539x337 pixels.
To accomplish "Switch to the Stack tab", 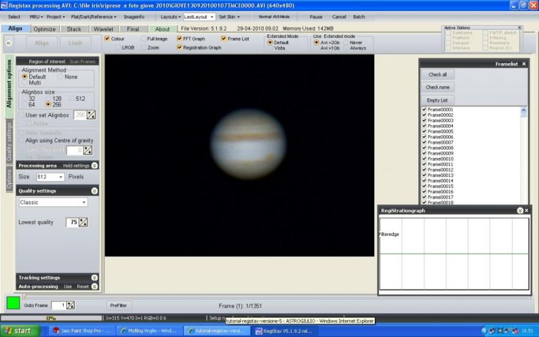I will 74,29.
